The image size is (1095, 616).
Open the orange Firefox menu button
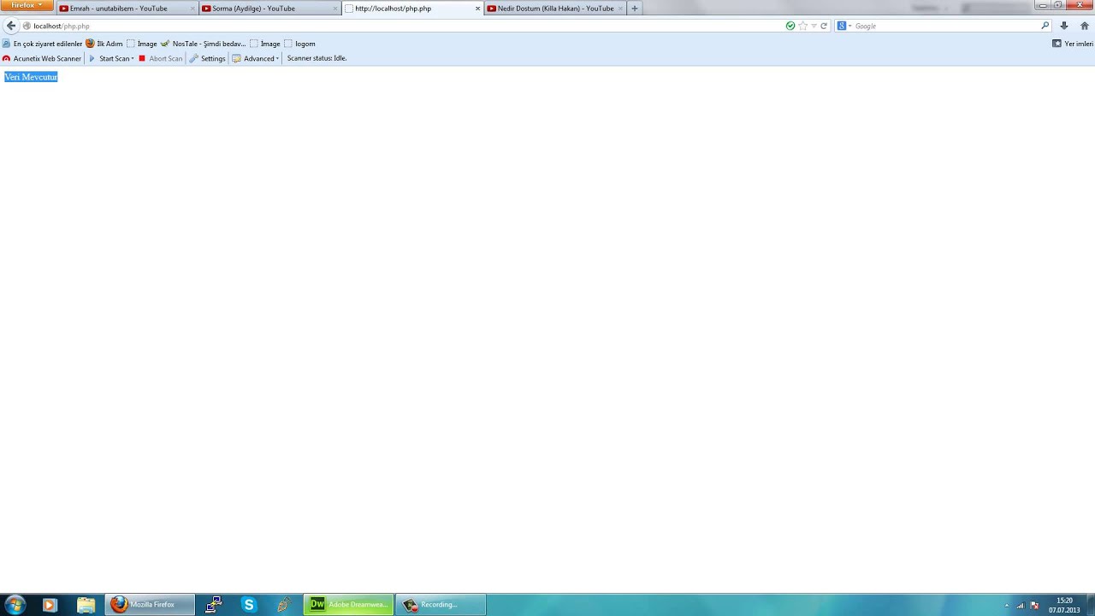(x=27, y=5)
